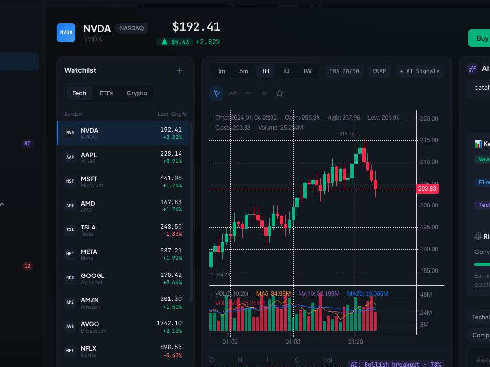Select the 1D chart timeframe
490x367 pixels.
(286, 71)
